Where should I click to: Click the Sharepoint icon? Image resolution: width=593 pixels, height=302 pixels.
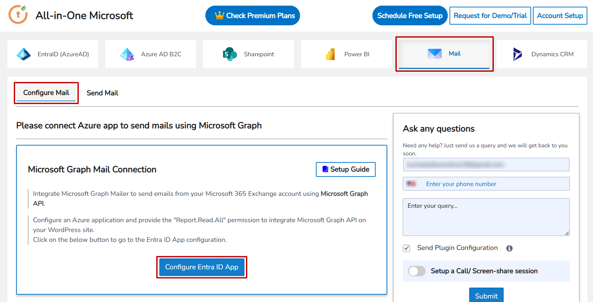pos(230,54)
